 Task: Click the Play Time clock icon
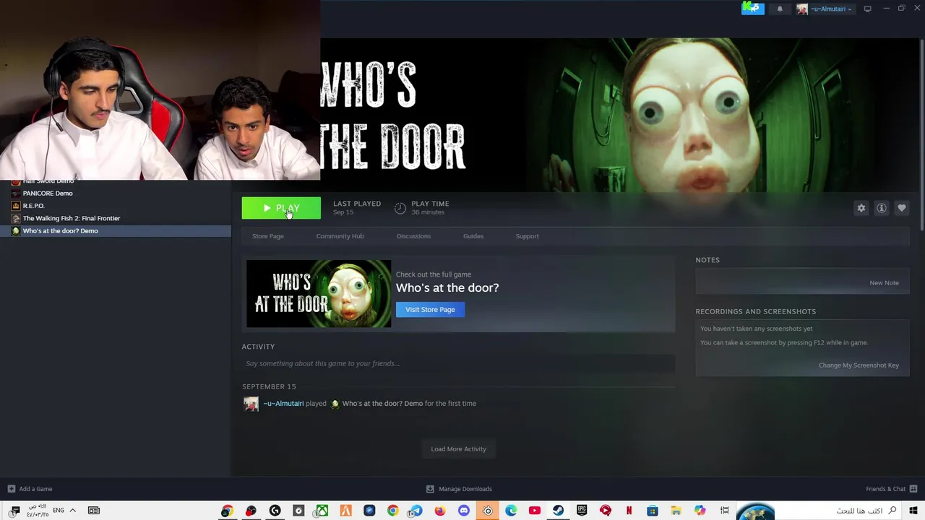[400, 208]
